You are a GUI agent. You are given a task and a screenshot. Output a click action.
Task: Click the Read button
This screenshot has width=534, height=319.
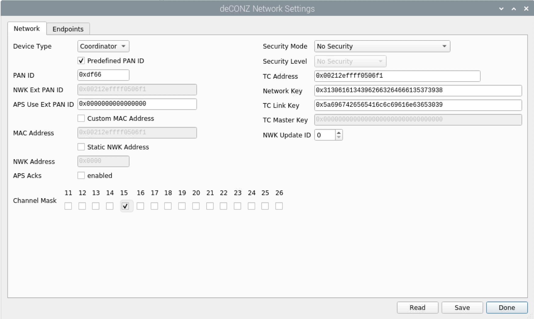(417, 307)
